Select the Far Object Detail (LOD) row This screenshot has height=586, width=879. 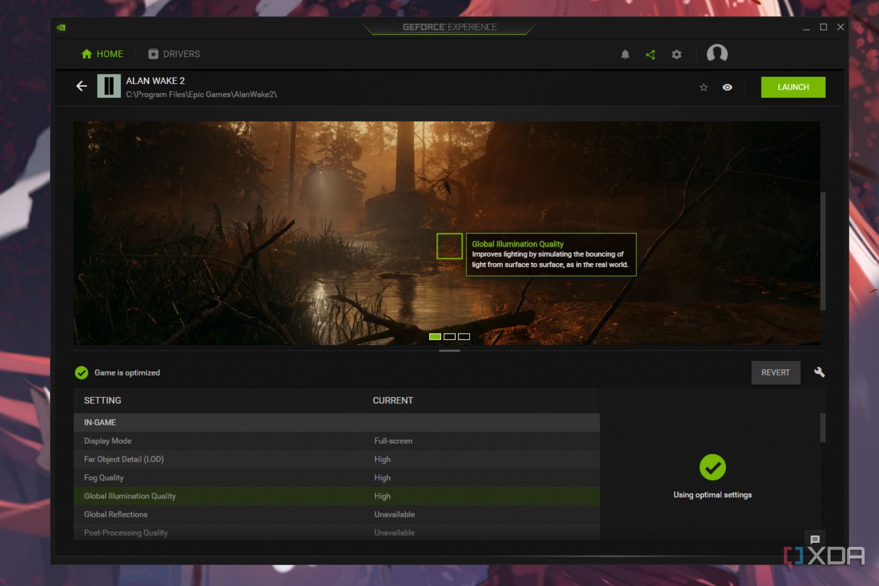[337, 459]
